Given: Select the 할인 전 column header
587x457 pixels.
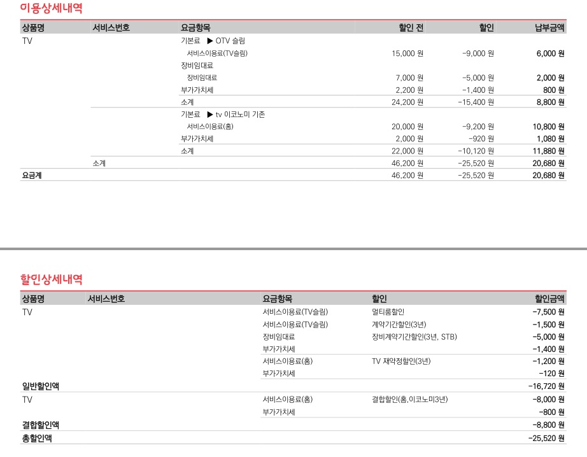Looking at the screenshot, I should pyautogui.click(x=411, y=27).
